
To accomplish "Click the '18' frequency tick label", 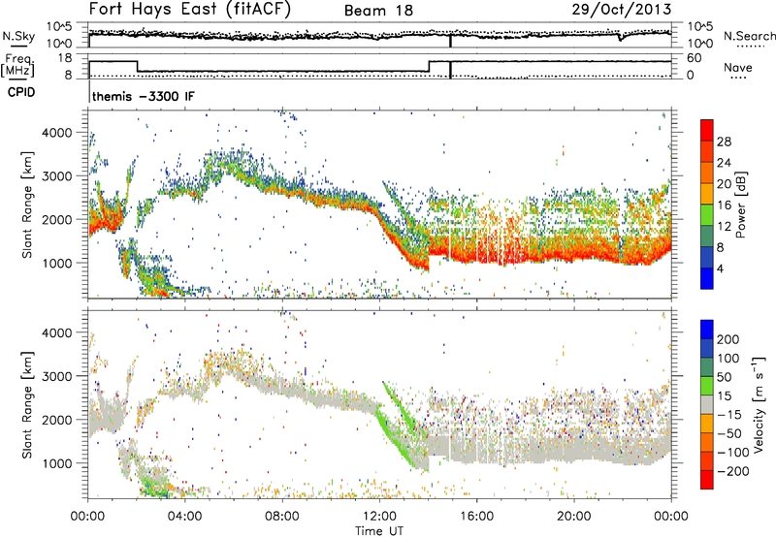I will tap(64, 58).
